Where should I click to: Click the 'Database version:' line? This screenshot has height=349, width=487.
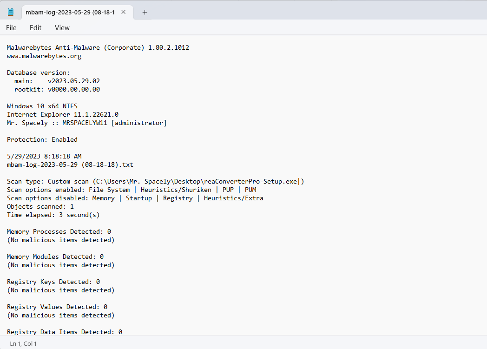[38, 73]
